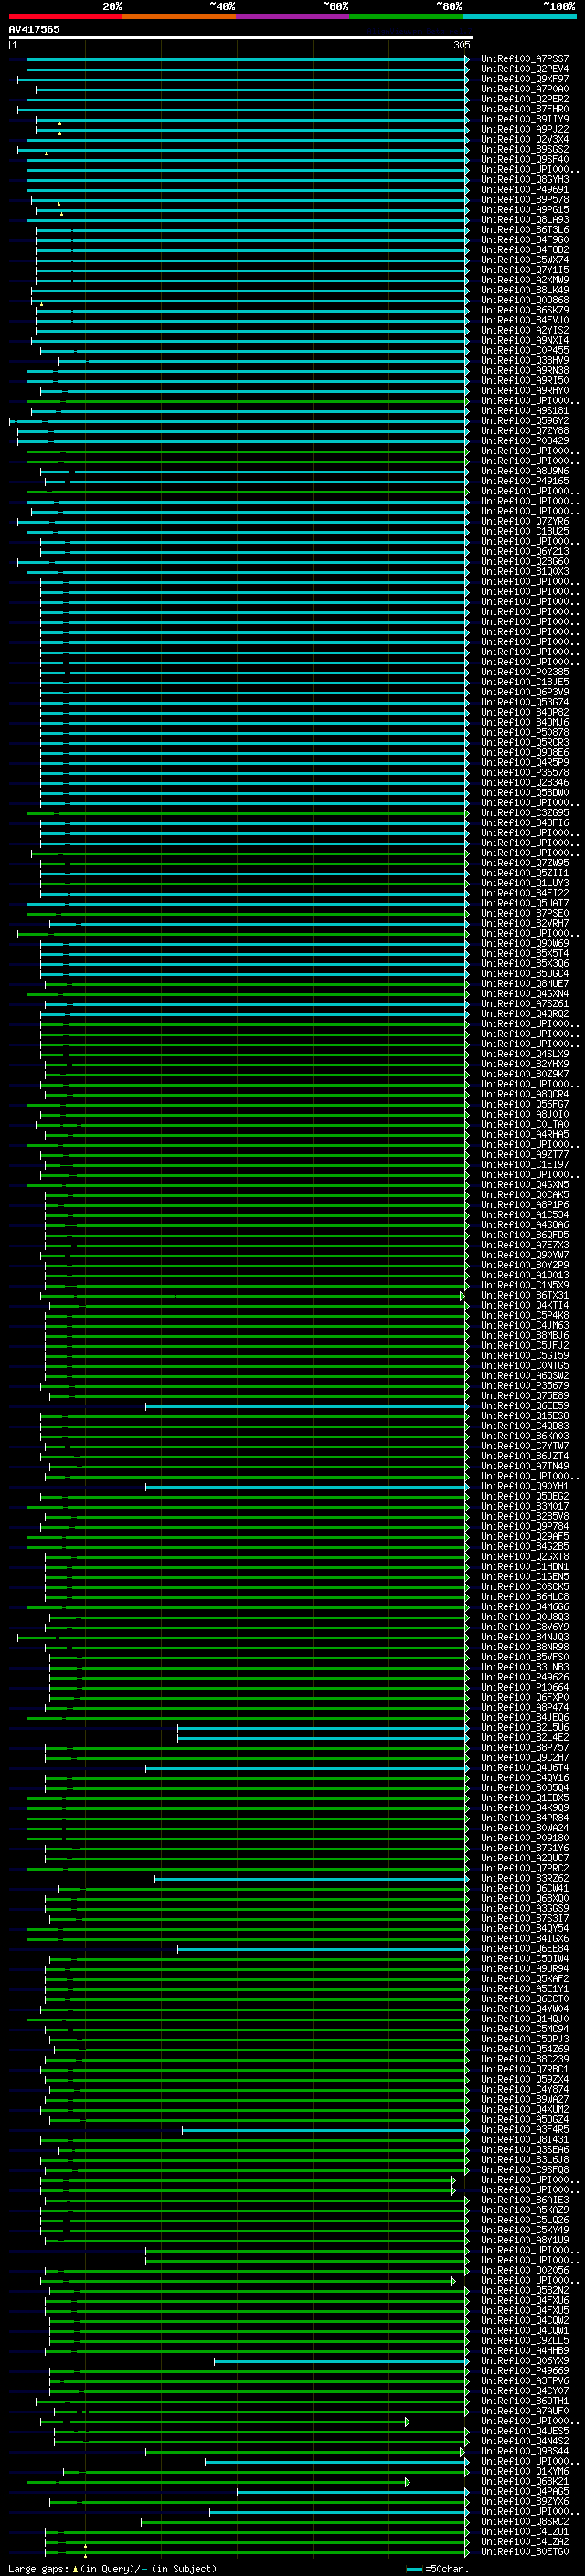The height and width of the screenshot is (2576, 585).
Task: Click the cyan alignment bar for UniRef100_Q4PAG5
Action: 352,2491
